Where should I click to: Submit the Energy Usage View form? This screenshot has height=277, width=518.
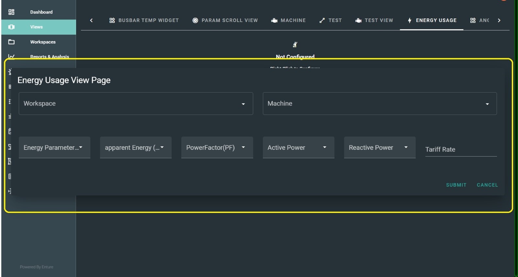pyautogui.click(x=456, y=185)
